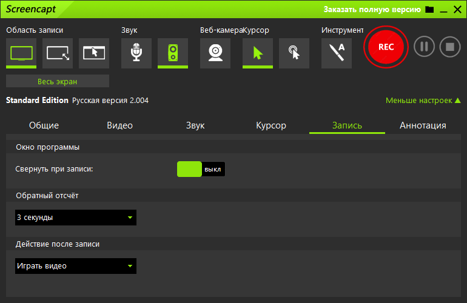
Task: Toggle cursor click highlight icon
Action: 294,53
